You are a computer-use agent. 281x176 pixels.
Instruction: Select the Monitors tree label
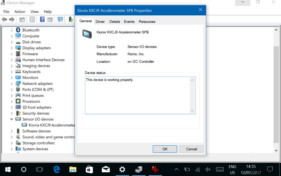point(30,77)
